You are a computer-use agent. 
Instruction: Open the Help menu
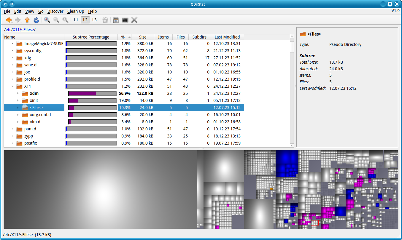pyautogui.click(x=93, y=11)
